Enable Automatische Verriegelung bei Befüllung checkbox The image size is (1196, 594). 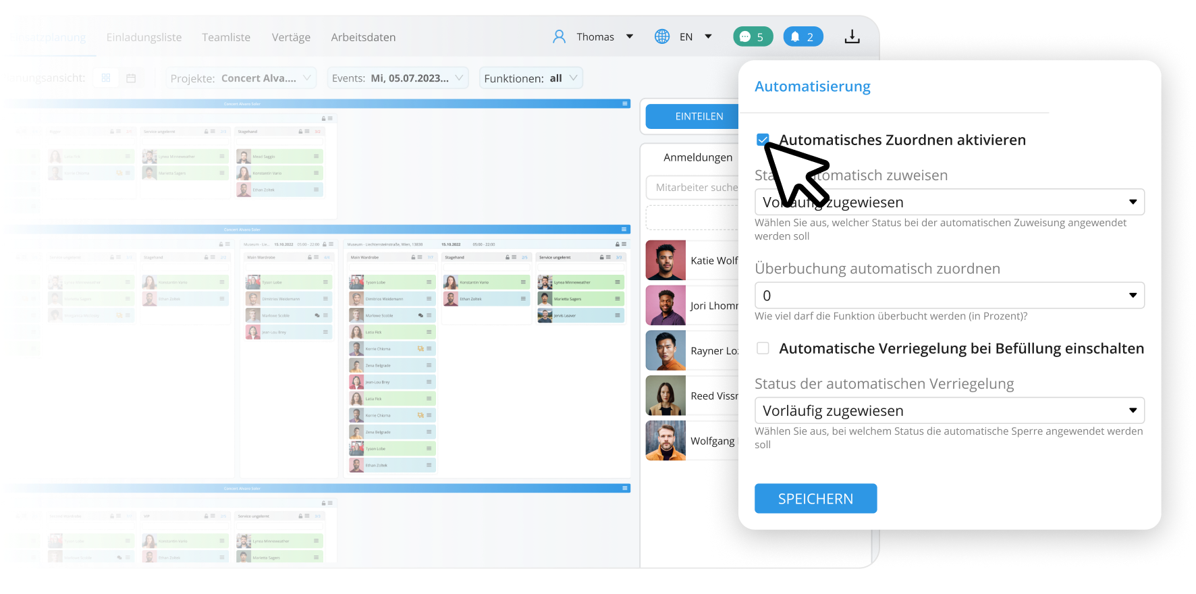coord(763,348)
